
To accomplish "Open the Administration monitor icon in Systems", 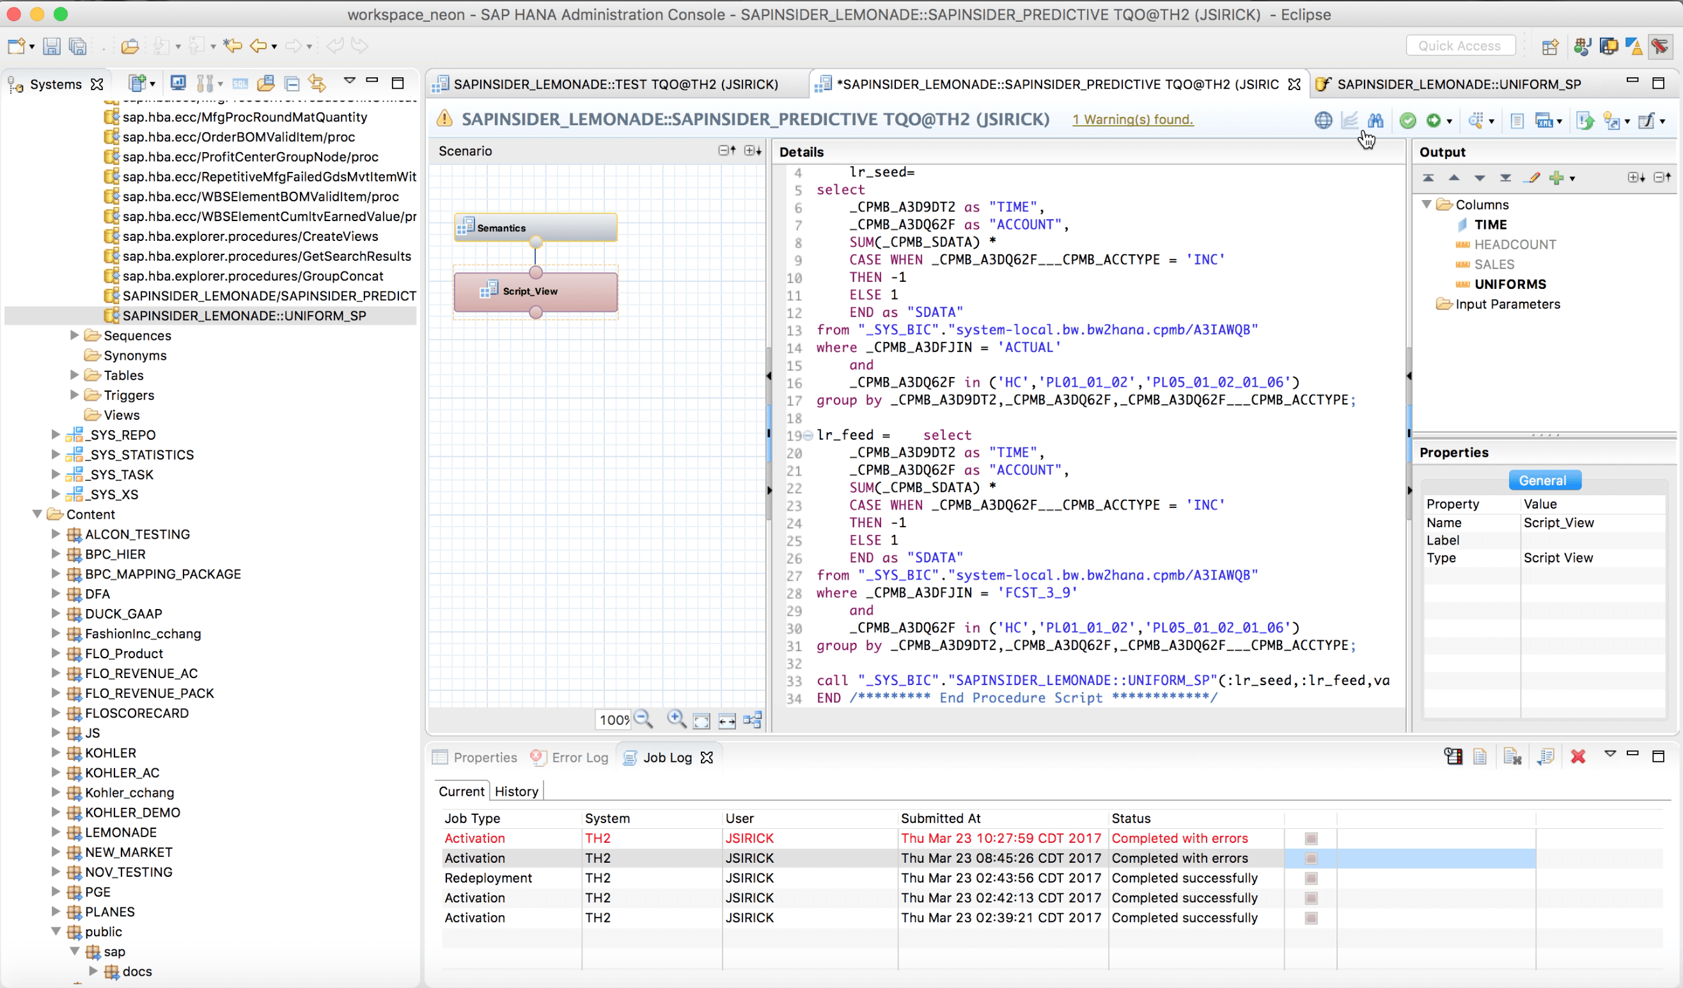I will (178, 83).
